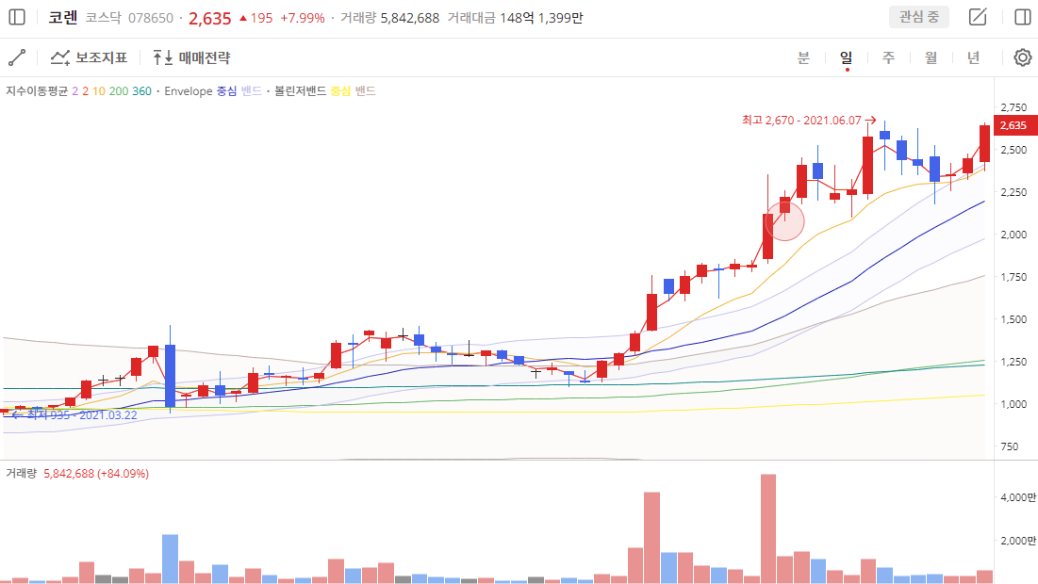Open chart settings gear
The height and width of the screenshot is (584, 1038).
[x=1023, y=57]
